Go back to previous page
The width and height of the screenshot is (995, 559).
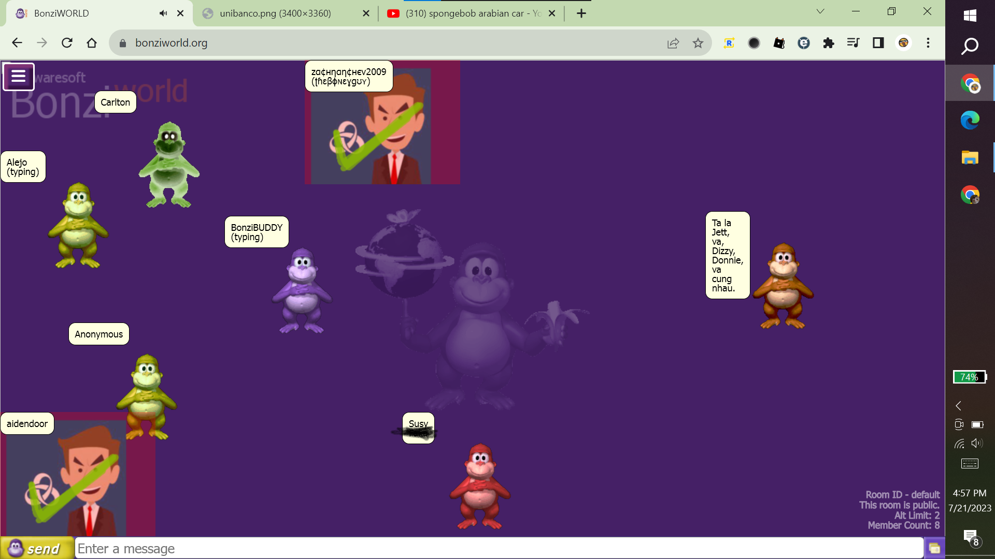[17, 43]
